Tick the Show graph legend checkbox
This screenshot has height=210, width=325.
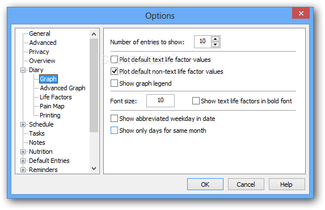(x=114, y=83)
